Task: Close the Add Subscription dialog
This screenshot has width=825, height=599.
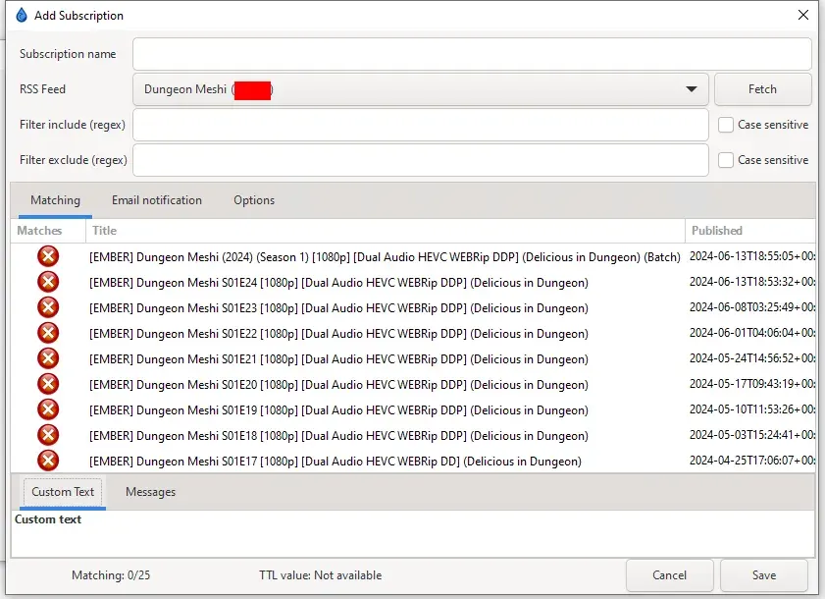Action: point(802,15)
